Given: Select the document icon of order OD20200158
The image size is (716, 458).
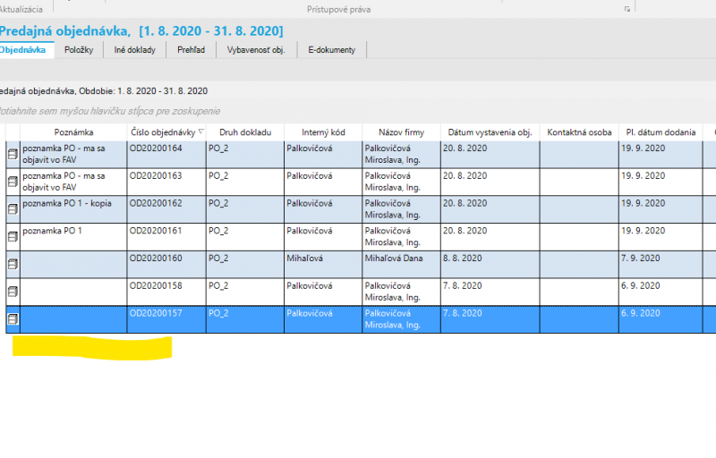Looking at the screenshot, I should click(x=13, y=292).
